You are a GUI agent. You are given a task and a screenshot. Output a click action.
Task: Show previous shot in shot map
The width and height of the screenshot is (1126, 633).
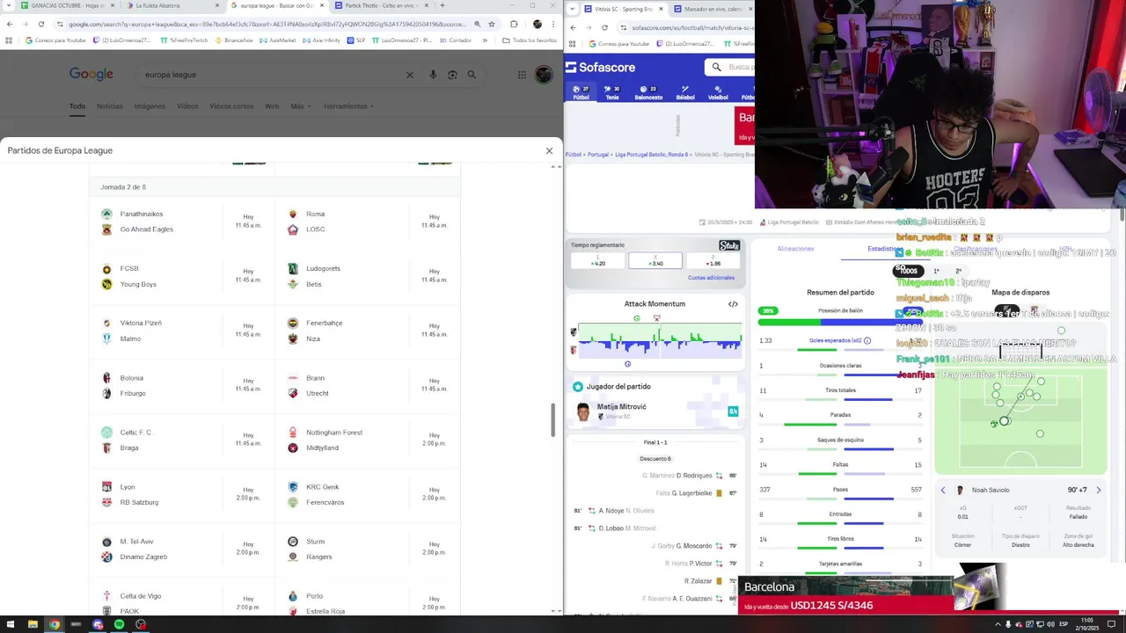pyautogui.click(x=943, y=491)
